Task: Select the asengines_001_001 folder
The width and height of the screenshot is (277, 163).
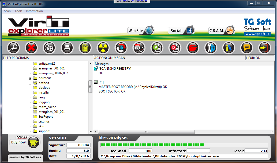Action: coord(52,68)
